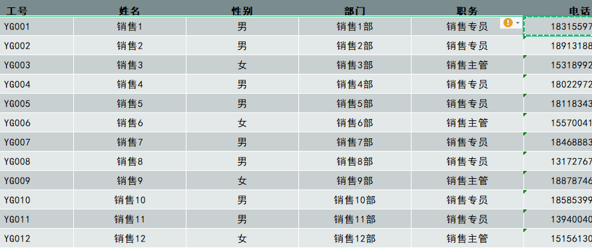
Task: Select the gender cell for YG006
Action: click(x=242, y=123)
